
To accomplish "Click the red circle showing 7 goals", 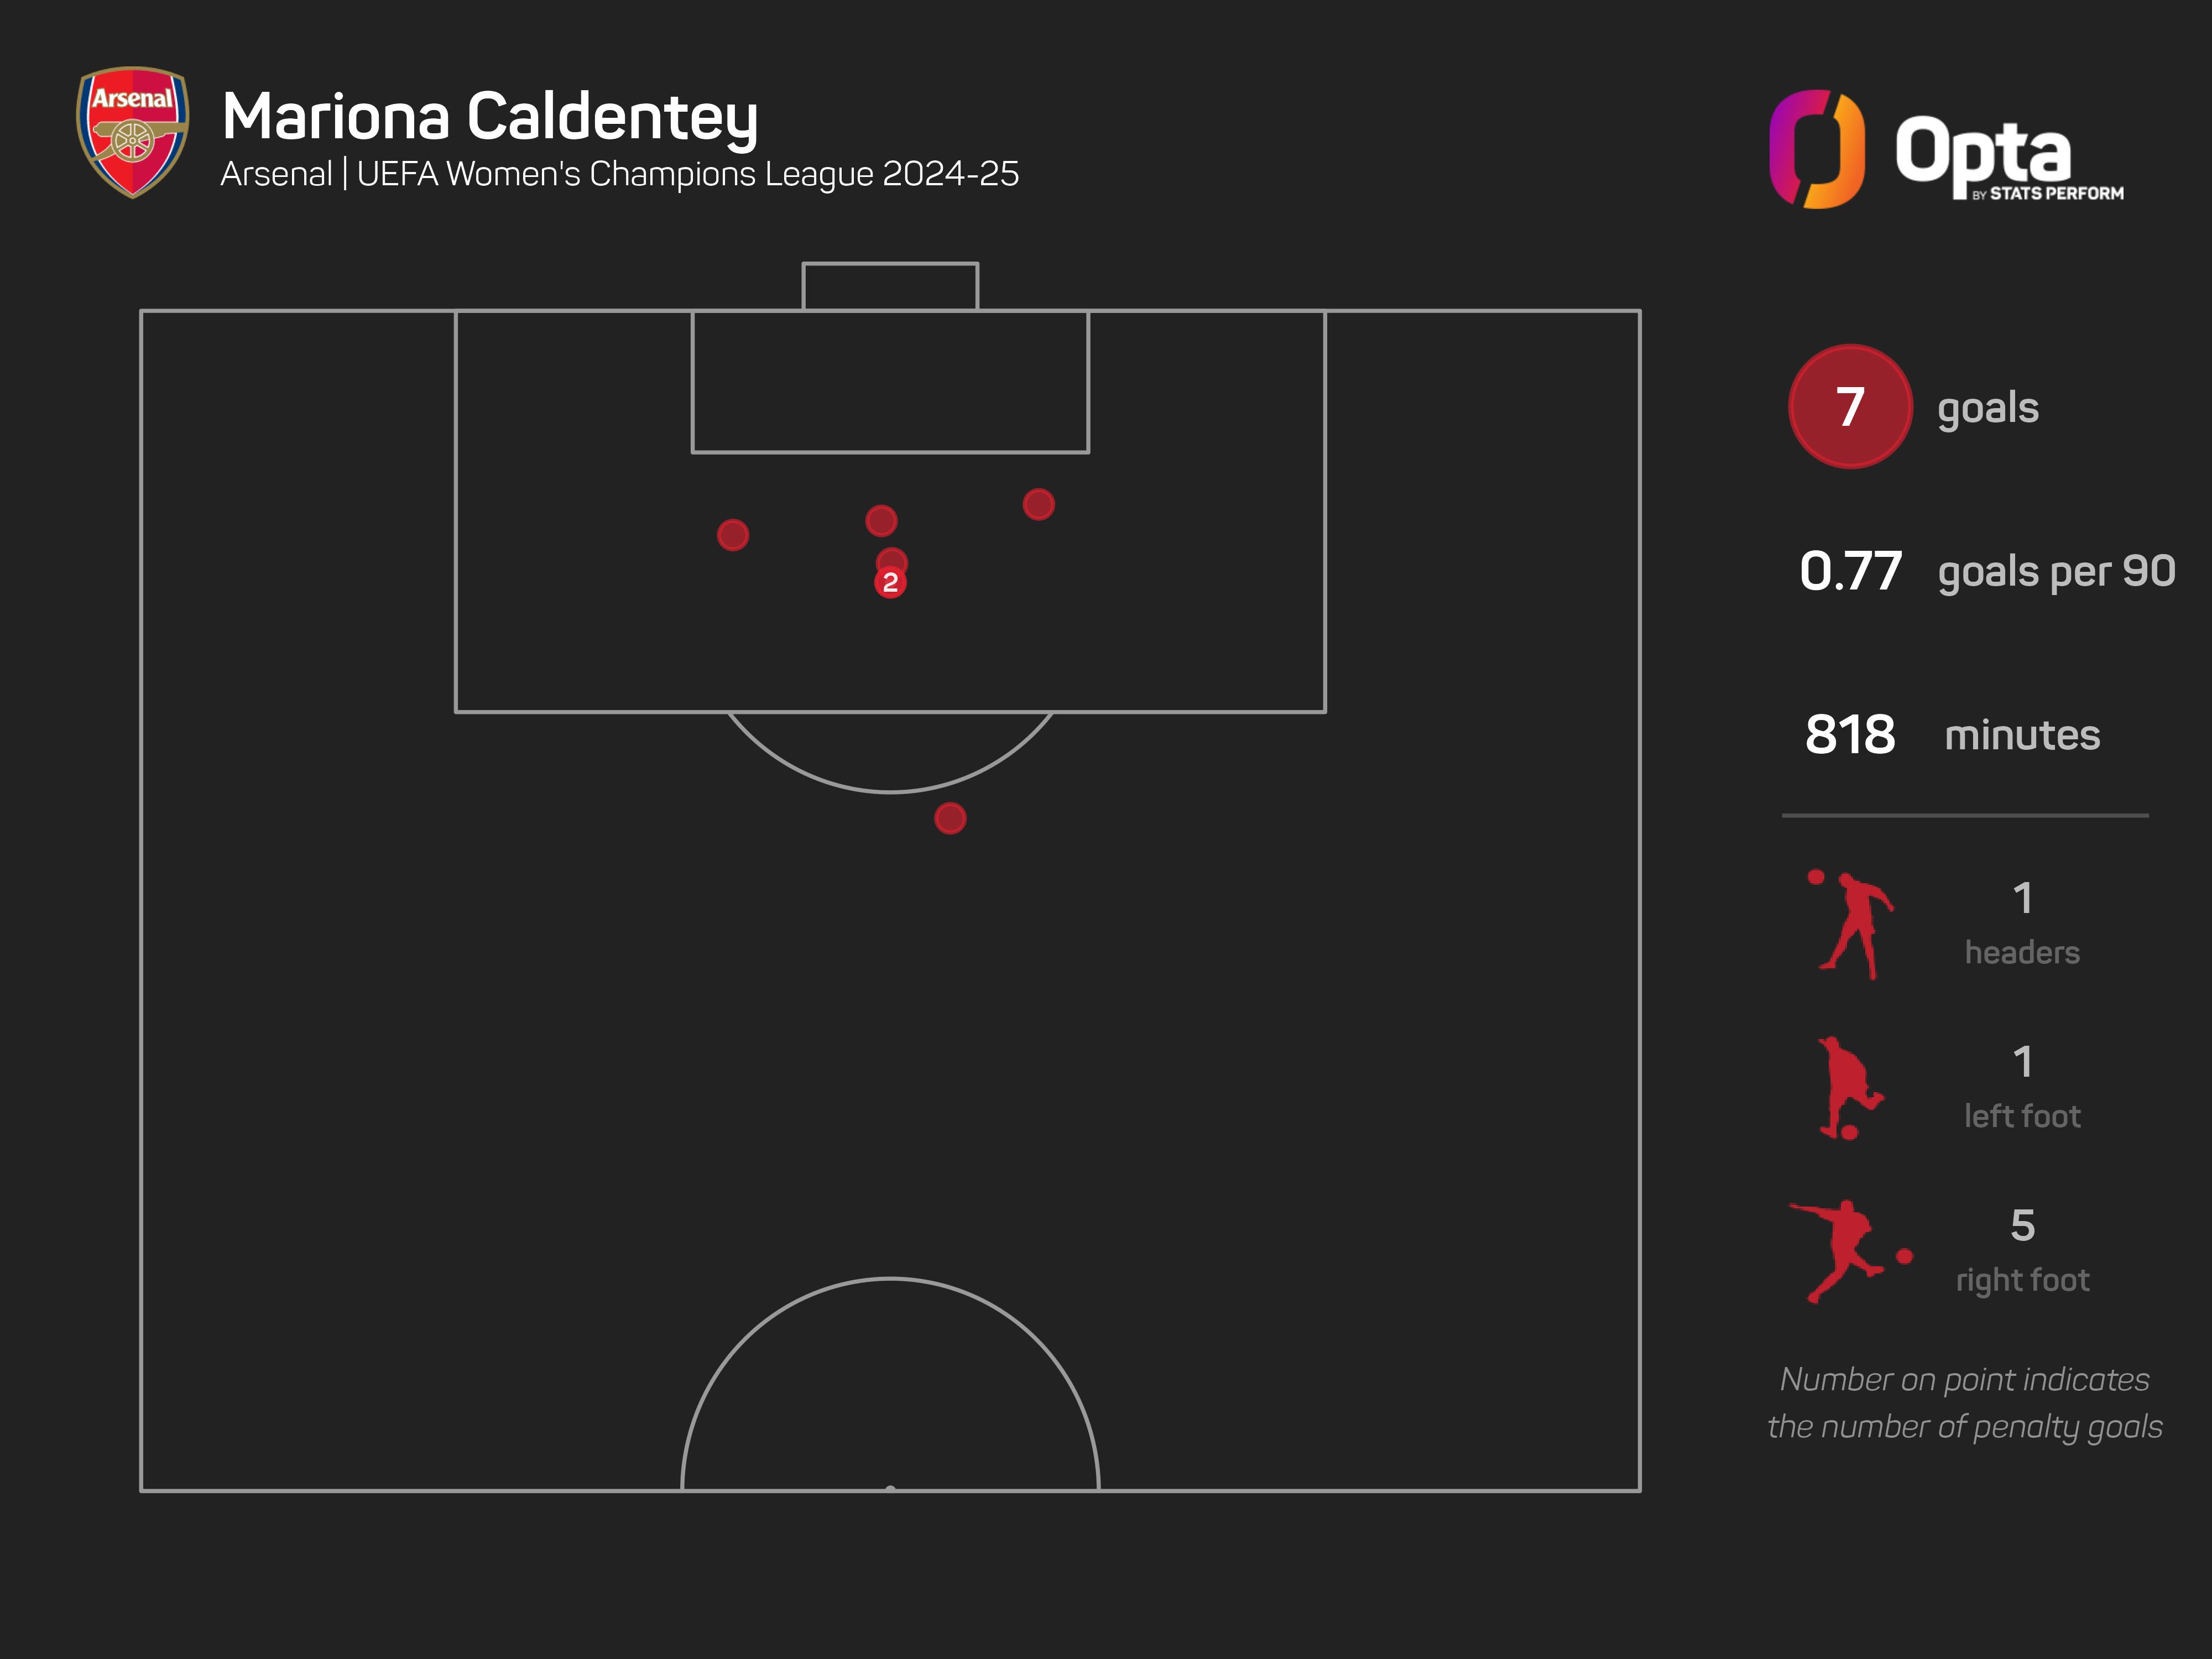I will tap(1849, 407).
